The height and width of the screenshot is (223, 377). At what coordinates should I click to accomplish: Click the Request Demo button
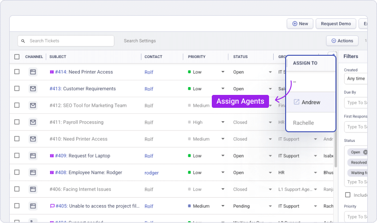pyautogui.click(x=335, y=24)
